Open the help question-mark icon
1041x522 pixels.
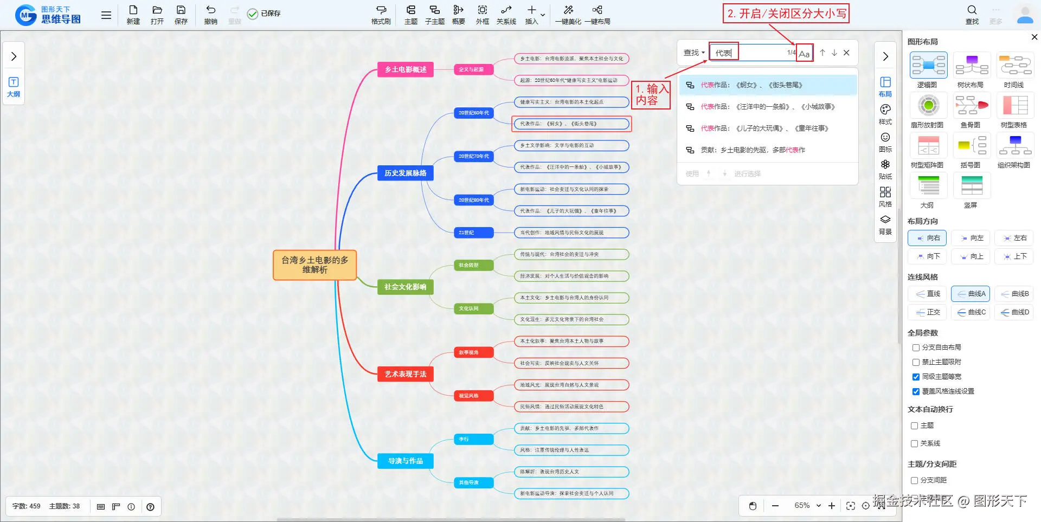tap(151, 507)
